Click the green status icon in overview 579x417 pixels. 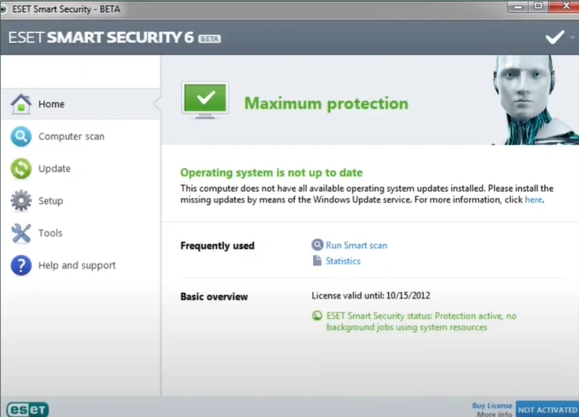click(x=317, y=316)
